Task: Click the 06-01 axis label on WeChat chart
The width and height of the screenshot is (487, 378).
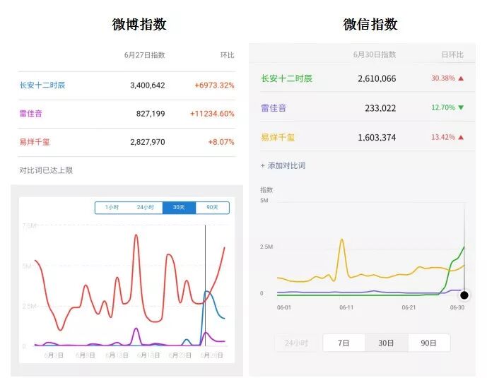Action: pos(284,307)
